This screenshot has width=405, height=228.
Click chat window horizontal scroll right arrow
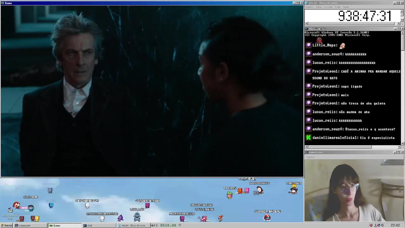click(x=399, y=147)
